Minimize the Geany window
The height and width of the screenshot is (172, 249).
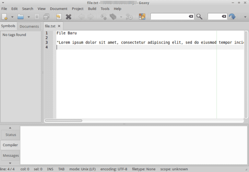click(233, 3)
